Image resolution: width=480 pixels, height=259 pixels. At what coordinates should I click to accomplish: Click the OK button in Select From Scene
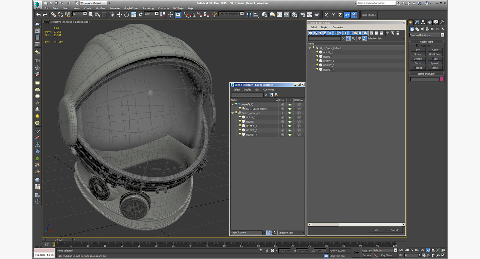[x=377, y=230]
